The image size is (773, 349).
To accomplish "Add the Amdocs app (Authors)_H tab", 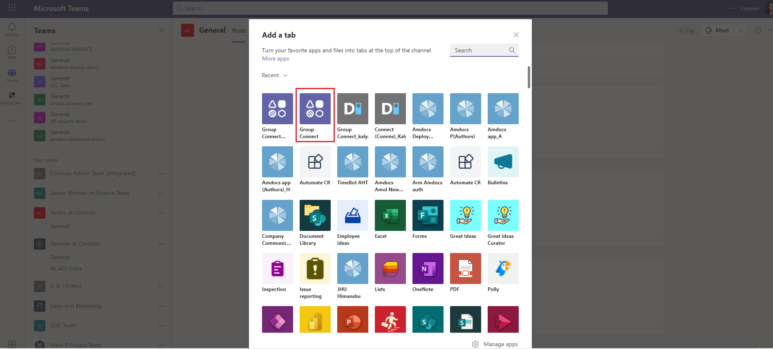I will [x=278, y=169].
